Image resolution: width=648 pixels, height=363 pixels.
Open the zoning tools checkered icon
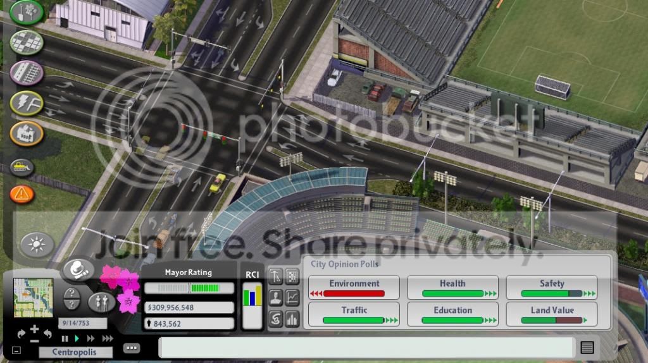pos(27,42)
